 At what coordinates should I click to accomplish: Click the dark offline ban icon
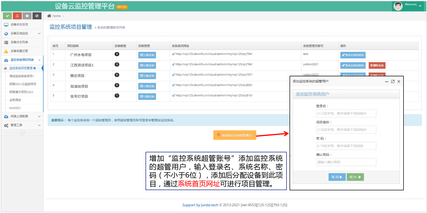point(37,16)
